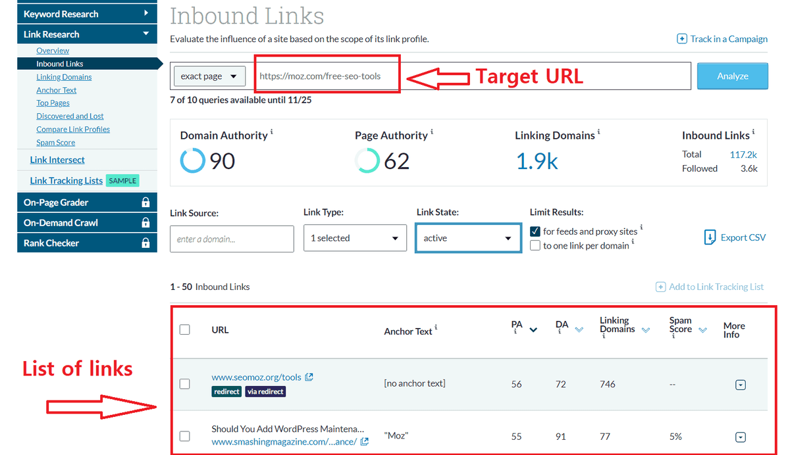Open the smashingmagazine.com article URL link
The width and height of the screenshot is (790, 455).
point(284,442)
